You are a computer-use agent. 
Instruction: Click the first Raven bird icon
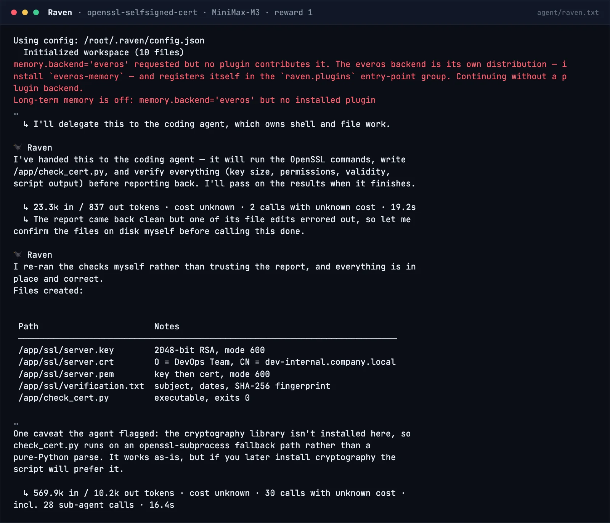18,148
